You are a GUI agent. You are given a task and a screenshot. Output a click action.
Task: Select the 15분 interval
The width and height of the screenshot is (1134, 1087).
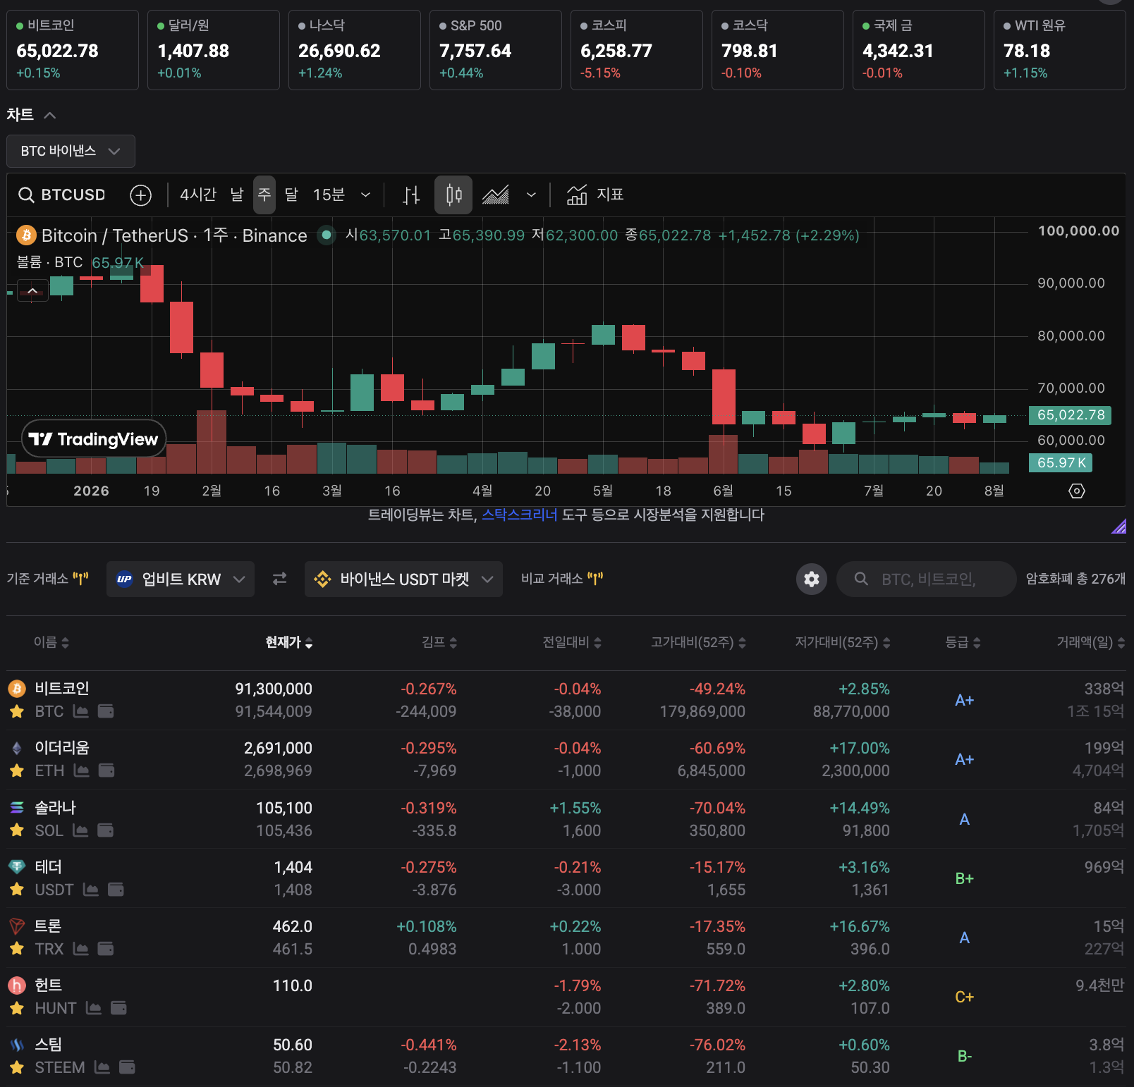(x=329, y=195)
